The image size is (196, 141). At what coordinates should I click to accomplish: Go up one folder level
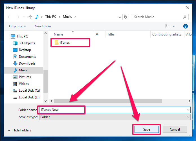30,17
